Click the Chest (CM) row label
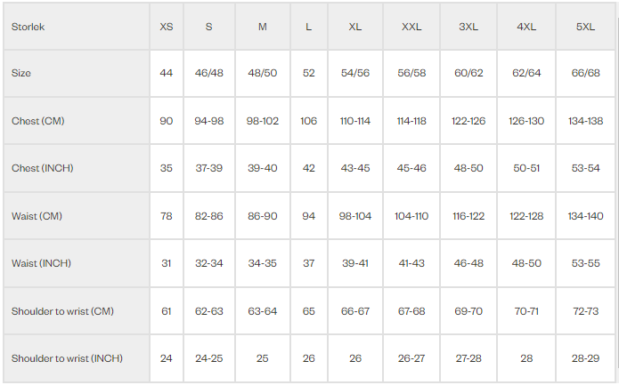 coord(37,121)
